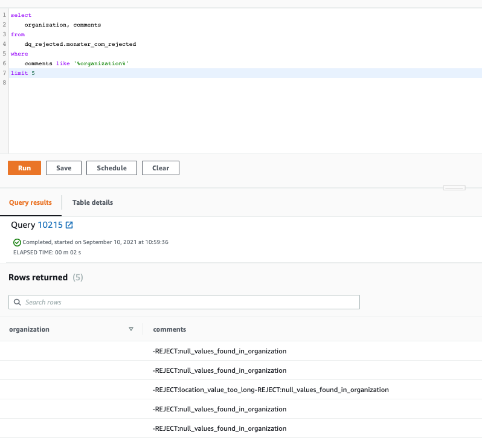Select first null_values_found_in_organization result row
482x438 pixels.
(x=241, y=351)
